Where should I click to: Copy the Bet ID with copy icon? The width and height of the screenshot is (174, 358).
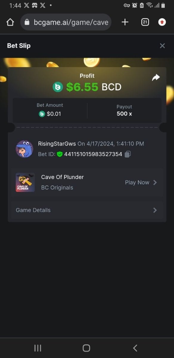[128, 154]
